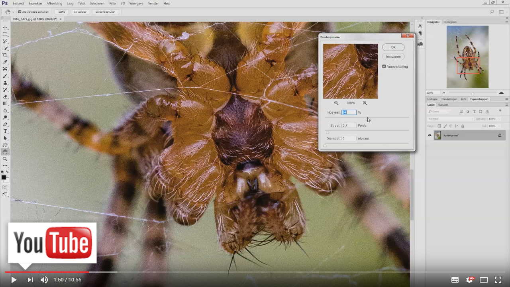This screenshot has height=287, width=510.
Task: Open the Lagen panel options menu
Action: [506, 105]
